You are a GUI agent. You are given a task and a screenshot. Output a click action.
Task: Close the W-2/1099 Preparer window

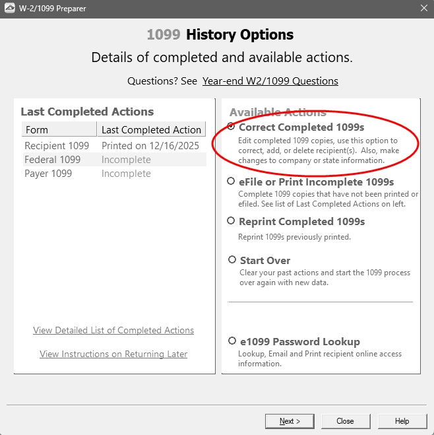tap(423, 9)
